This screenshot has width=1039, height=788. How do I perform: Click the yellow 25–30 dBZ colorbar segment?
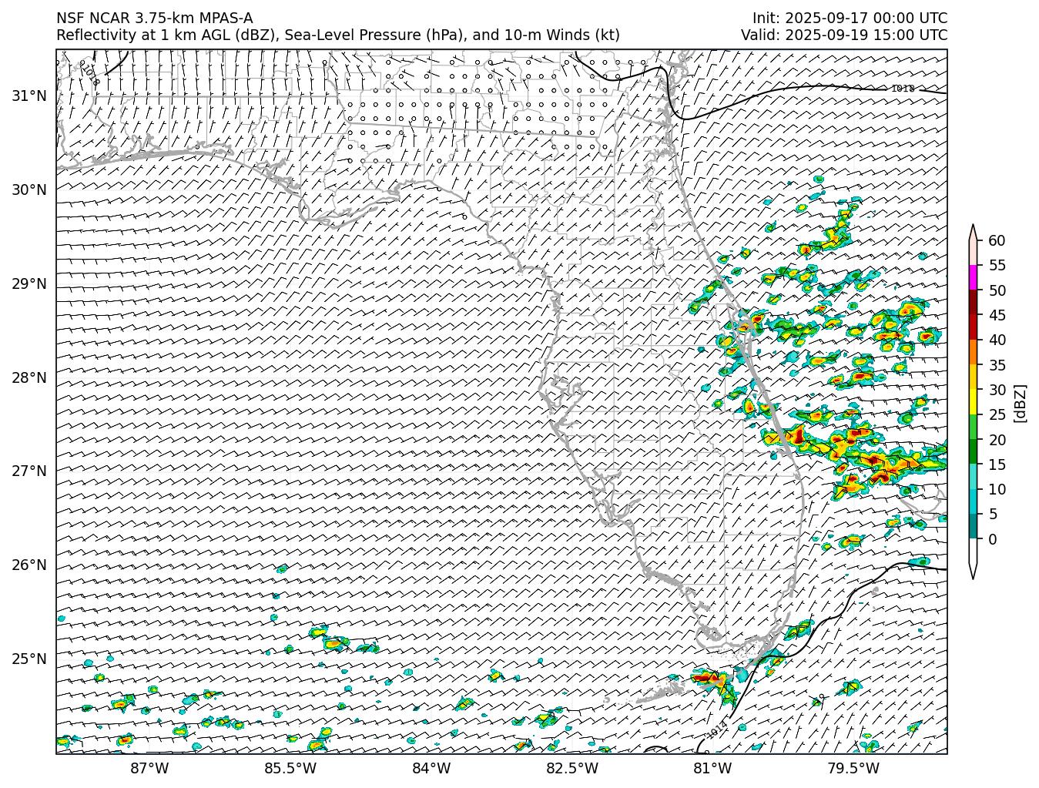pos(973,402)
